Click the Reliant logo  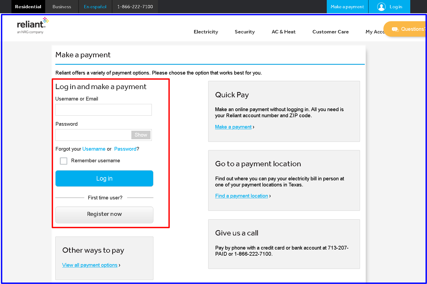pos(33,26)
